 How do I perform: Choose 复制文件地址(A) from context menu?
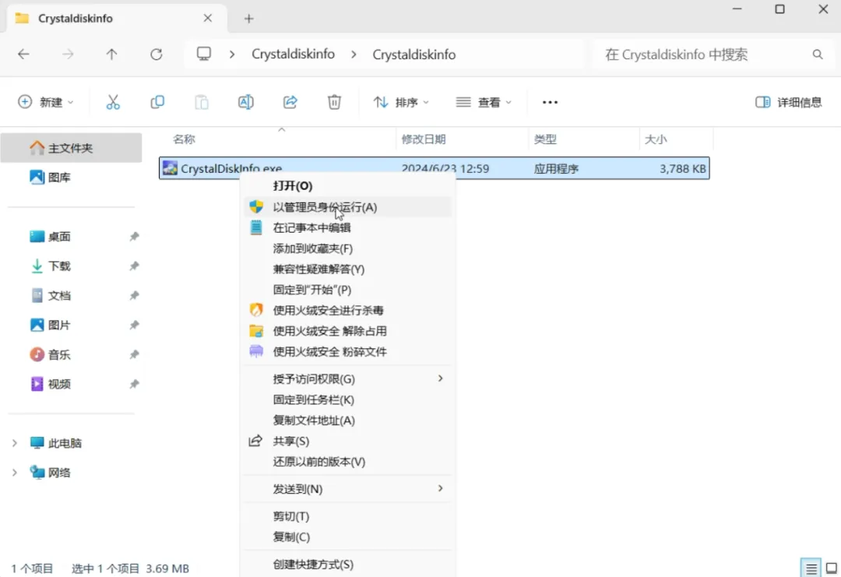(347, 420)
